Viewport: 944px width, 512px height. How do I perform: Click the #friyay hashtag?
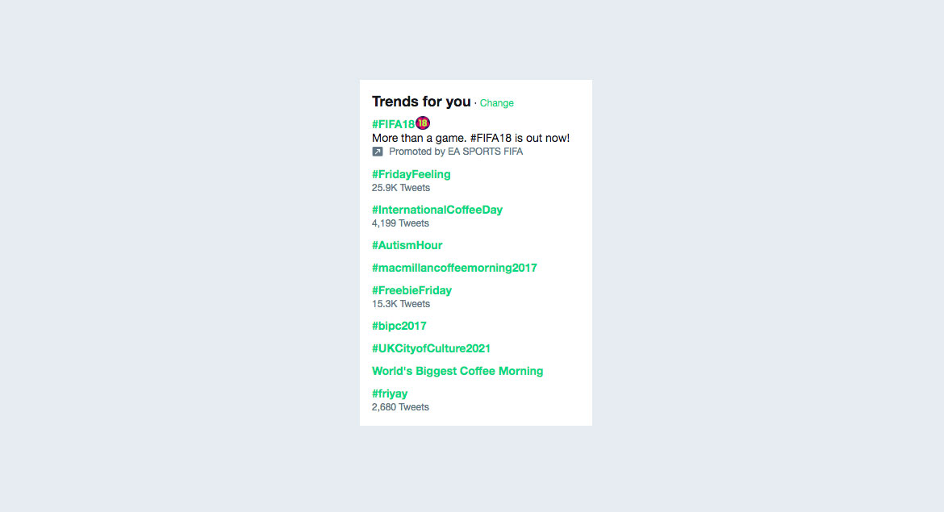390,393
